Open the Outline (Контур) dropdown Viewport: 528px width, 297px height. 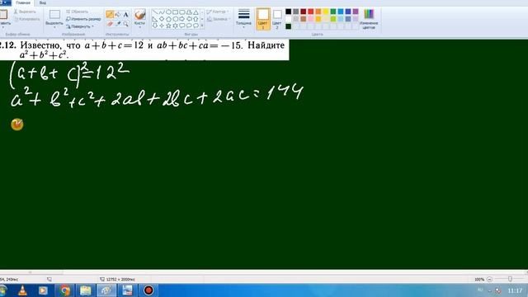218,12
